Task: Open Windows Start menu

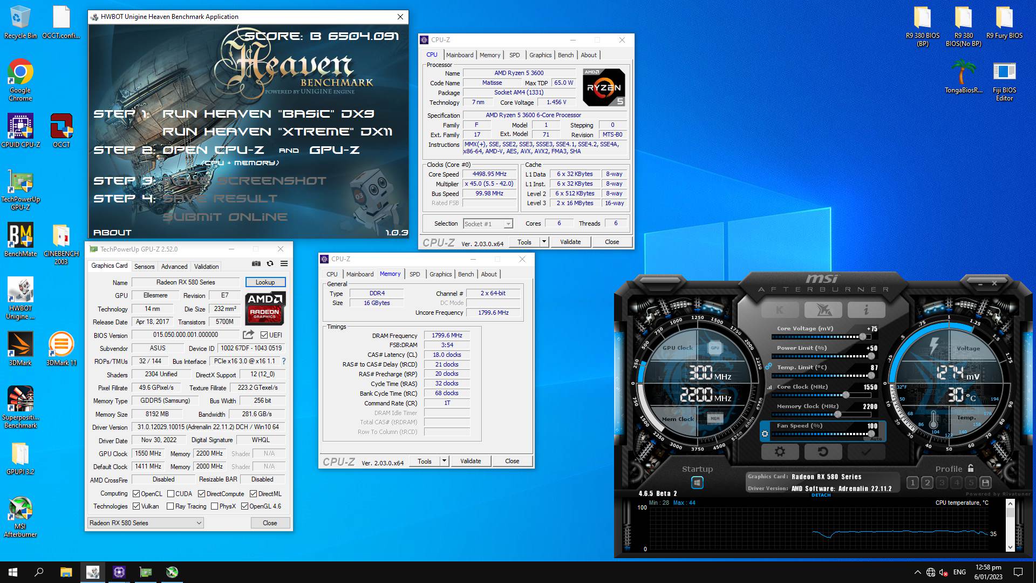Action: point(13,572)
